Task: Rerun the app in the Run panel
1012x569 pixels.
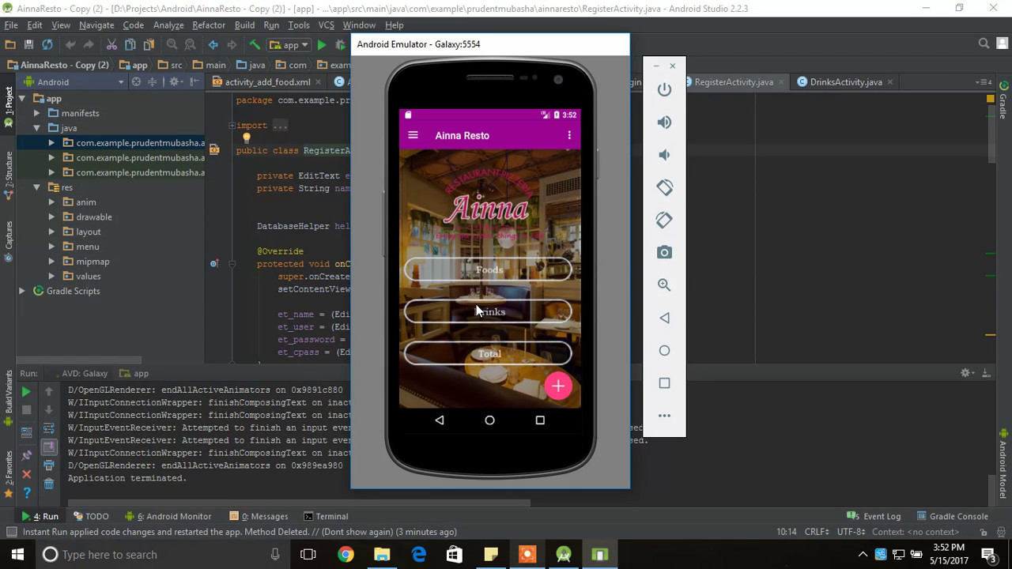Action: click(x=26, y=391)
